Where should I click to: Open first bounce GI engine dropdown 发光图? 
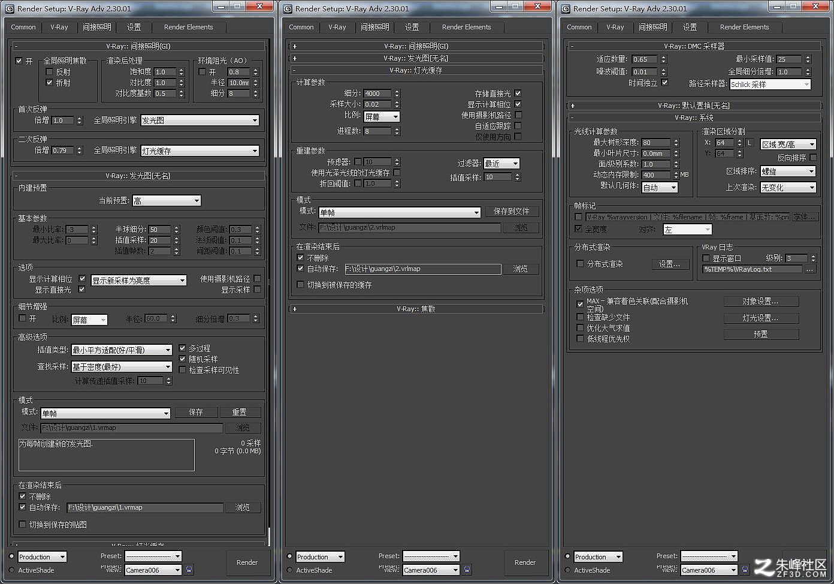coord(200,121)
